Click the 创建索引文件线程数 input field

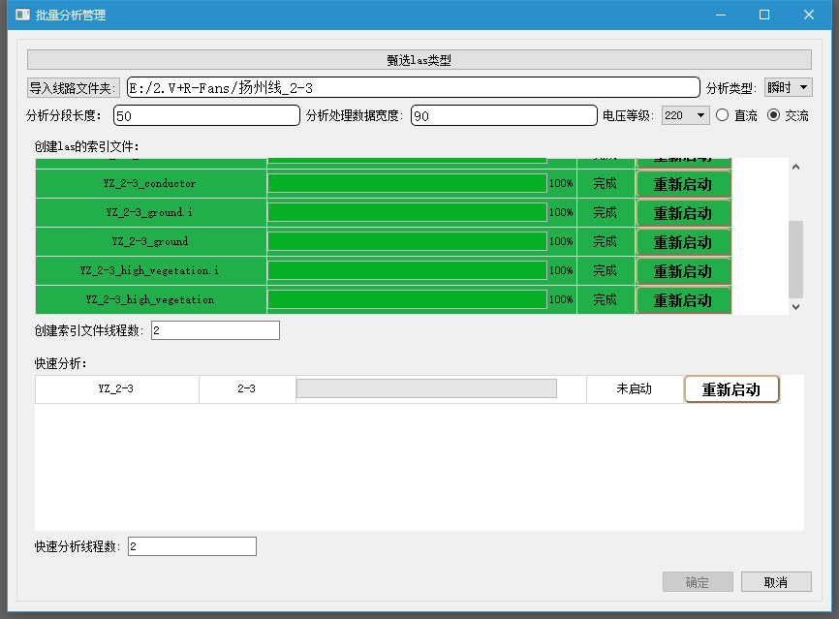pyautogui.click(x=215, y=330)
